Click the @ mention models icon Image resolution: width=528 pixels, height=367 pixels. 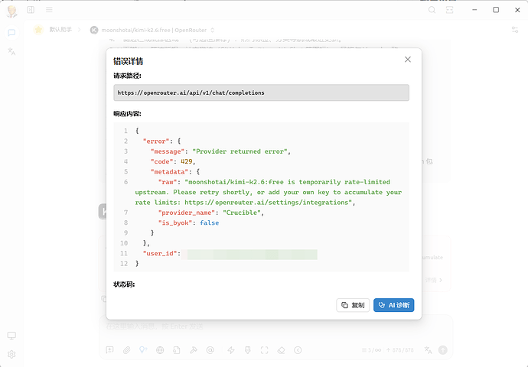(210, 350)
